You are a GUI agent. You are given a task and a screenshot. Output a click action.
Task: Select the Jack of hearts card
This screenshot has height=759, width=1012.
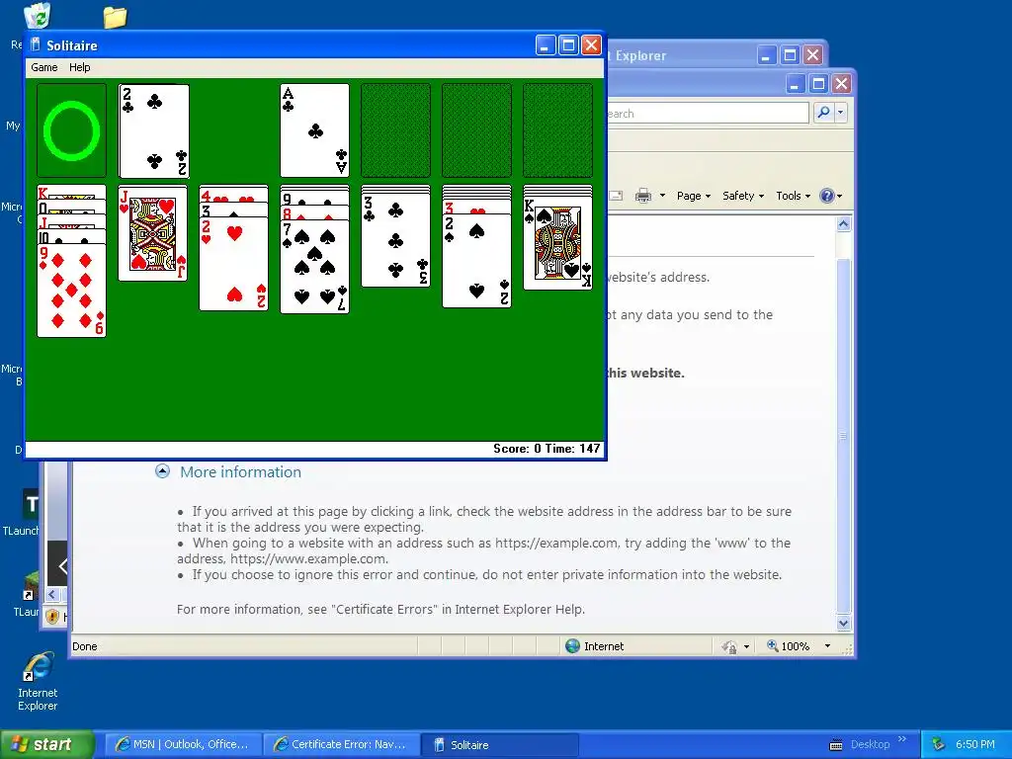click(153, 233)
